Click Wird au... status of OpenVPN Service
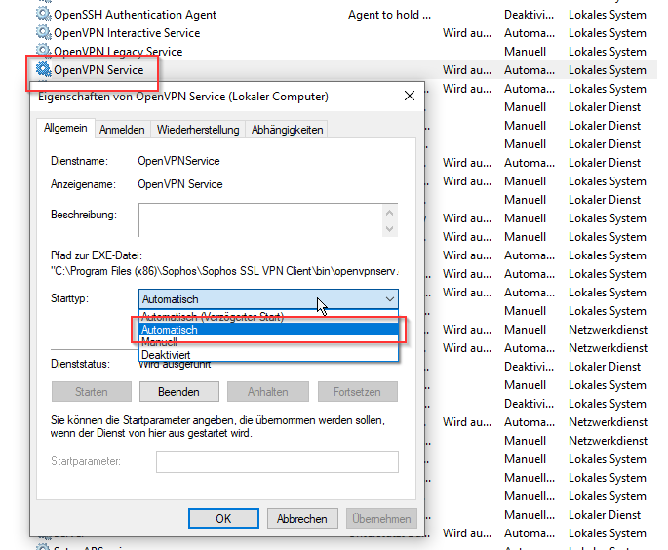This screenshot has height=550, width=668. click(467, 70)
